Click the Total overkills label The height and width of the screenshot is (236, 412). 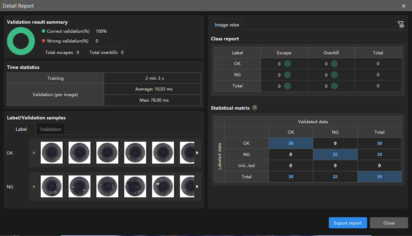104,53
